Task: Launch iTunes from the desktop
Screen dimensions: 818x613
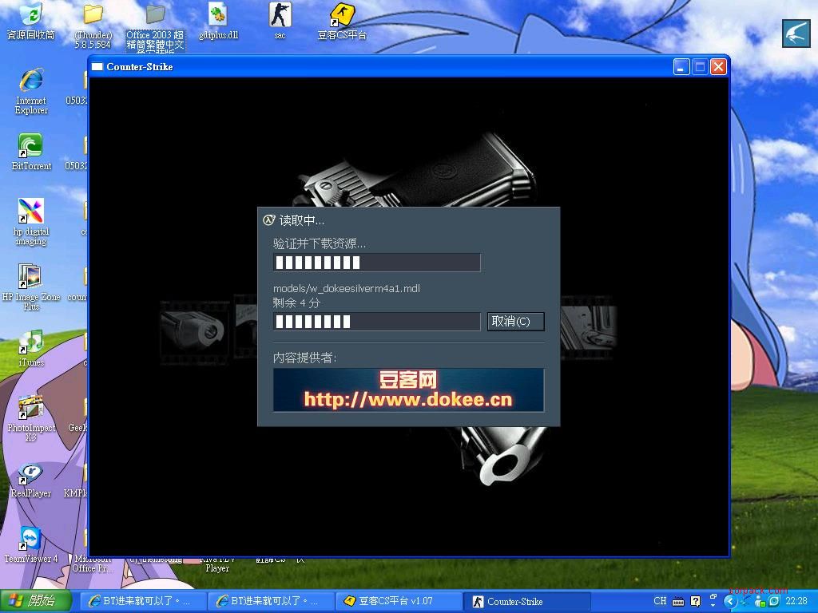Action: (30, 342)
